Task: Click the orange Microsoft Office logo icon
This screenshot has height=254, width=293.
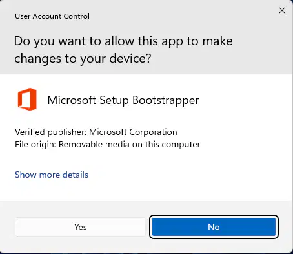Action: click(x=27, y=100)
